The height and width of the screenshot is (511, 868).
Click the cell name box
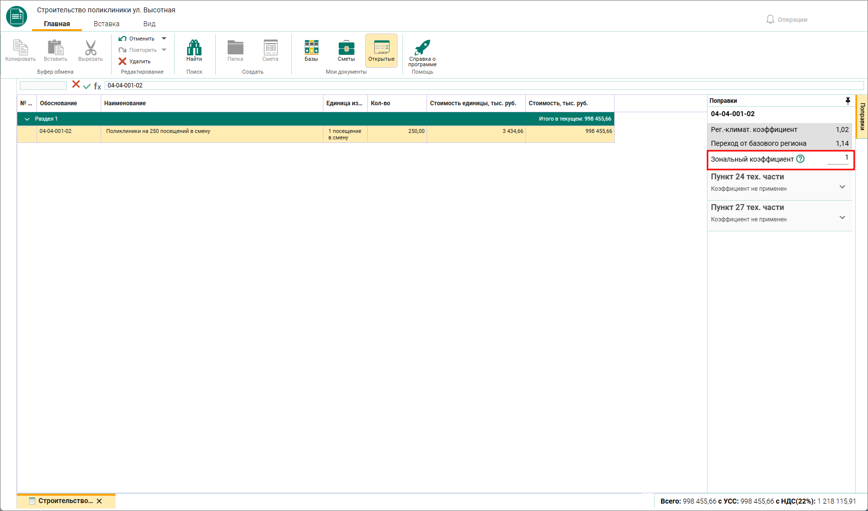(x=43, y=85)
